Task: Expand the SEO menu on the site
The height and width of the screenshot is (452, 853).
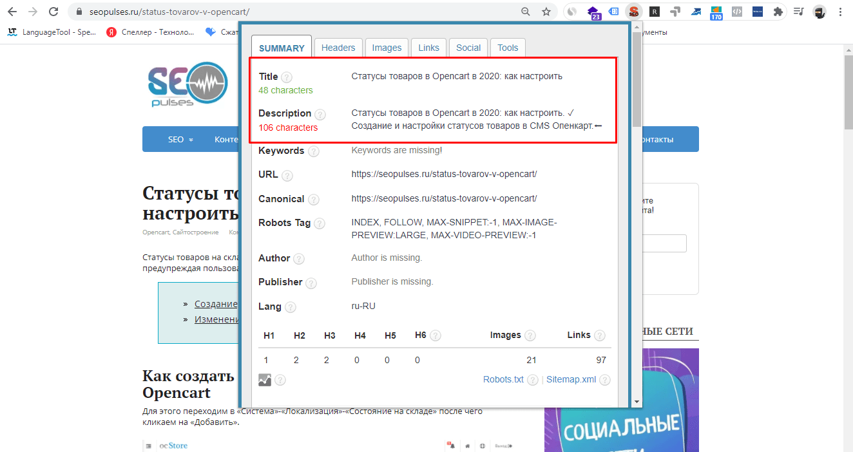Action: [x=180, y=139]
